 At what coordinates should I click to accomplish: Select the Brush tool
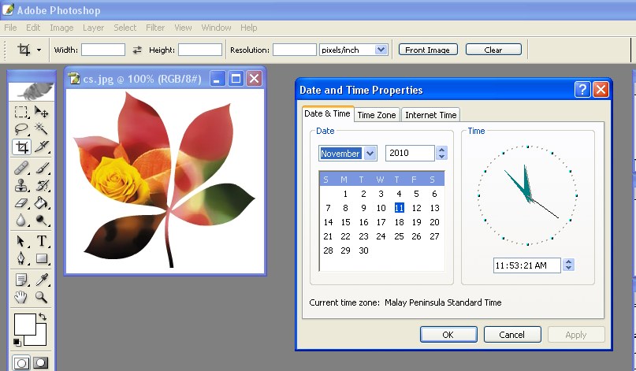click(x=41, y=168)
